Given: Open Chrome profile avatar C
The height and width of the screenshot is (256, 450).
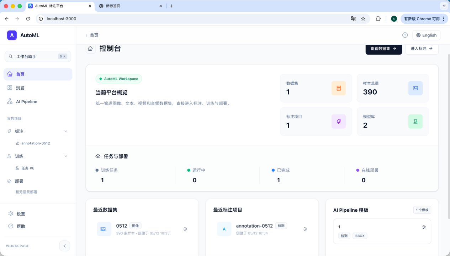Looking at the screenshot, I should click(x=394, y=19).
